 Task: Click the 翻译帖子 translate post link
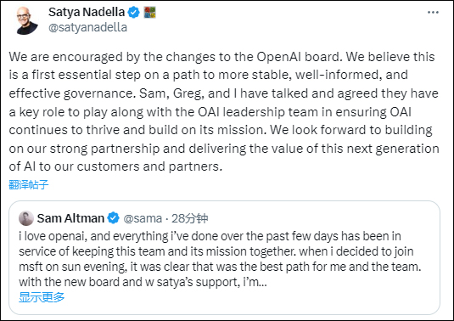coord(29,184)
